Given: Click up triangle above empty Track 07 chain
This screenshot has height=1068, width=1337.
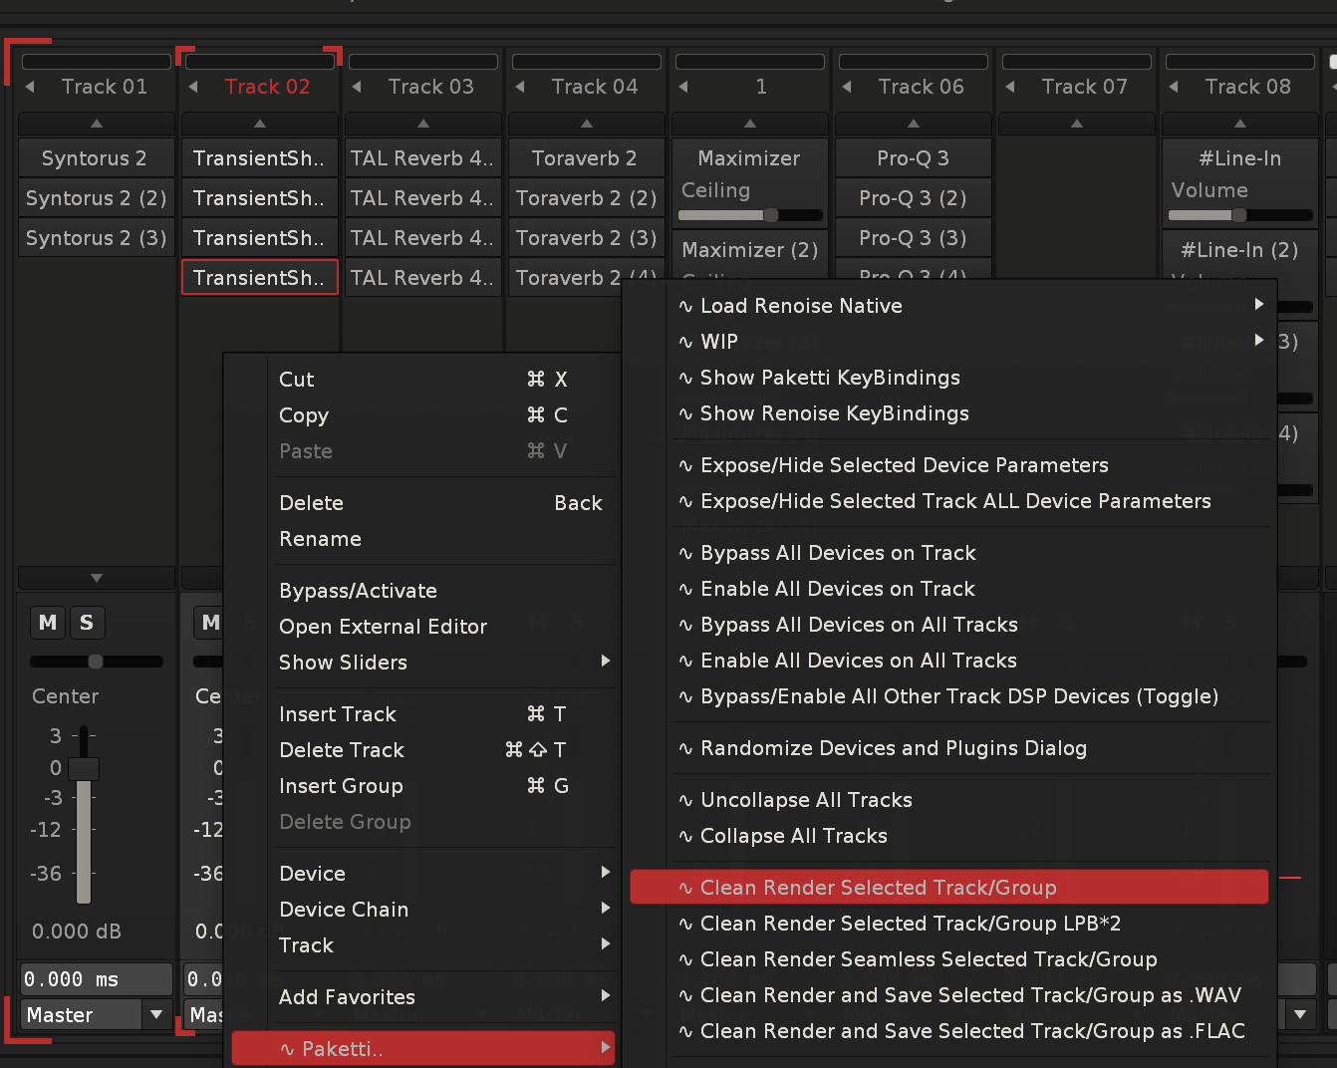Looking at the screenshot, I should (1077, 124).
